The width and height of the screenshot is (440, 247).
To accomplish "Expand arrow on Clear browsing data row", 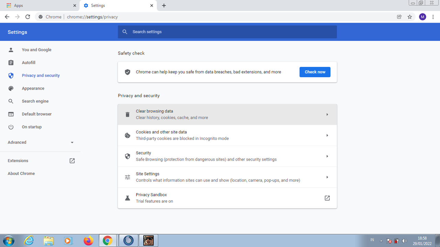I will click(x=327, y=115).
